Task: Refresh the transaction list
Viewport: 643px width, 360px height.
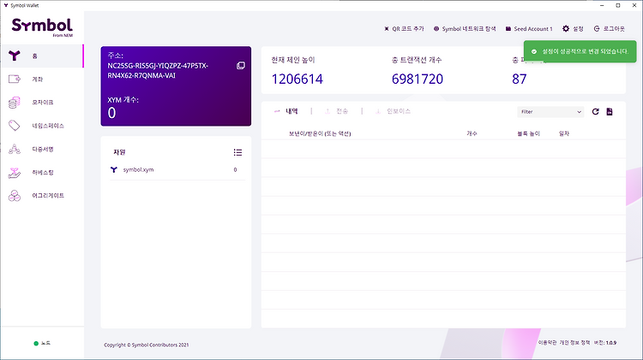Action: point(596,111)
